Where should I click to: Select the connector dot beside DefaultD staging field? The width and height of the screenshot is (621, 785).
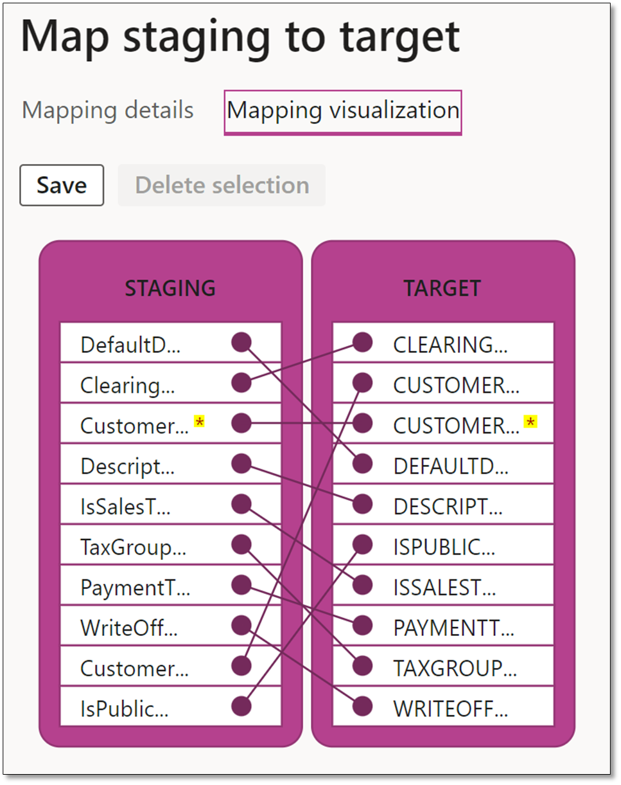pyautogui.click(x=241, y=342)
